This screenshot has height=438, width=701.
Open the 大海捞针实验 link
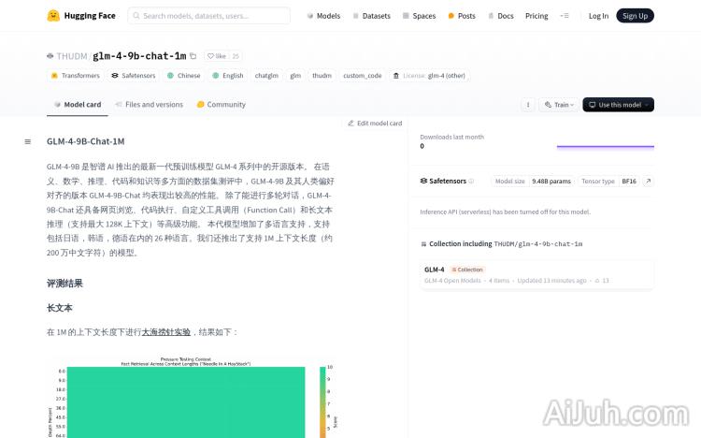pos(166,332)
